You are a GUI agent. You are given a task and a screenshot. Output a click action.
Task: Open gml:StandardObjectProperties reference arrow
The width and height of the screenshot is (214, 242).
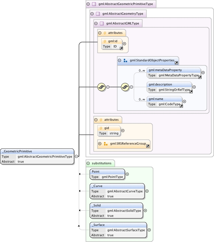[176, 63]
